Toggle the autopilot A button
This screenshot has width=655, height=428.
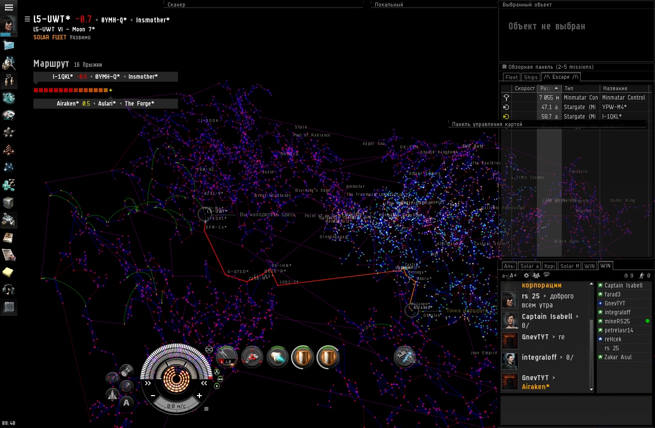click(x=127, y=403)
